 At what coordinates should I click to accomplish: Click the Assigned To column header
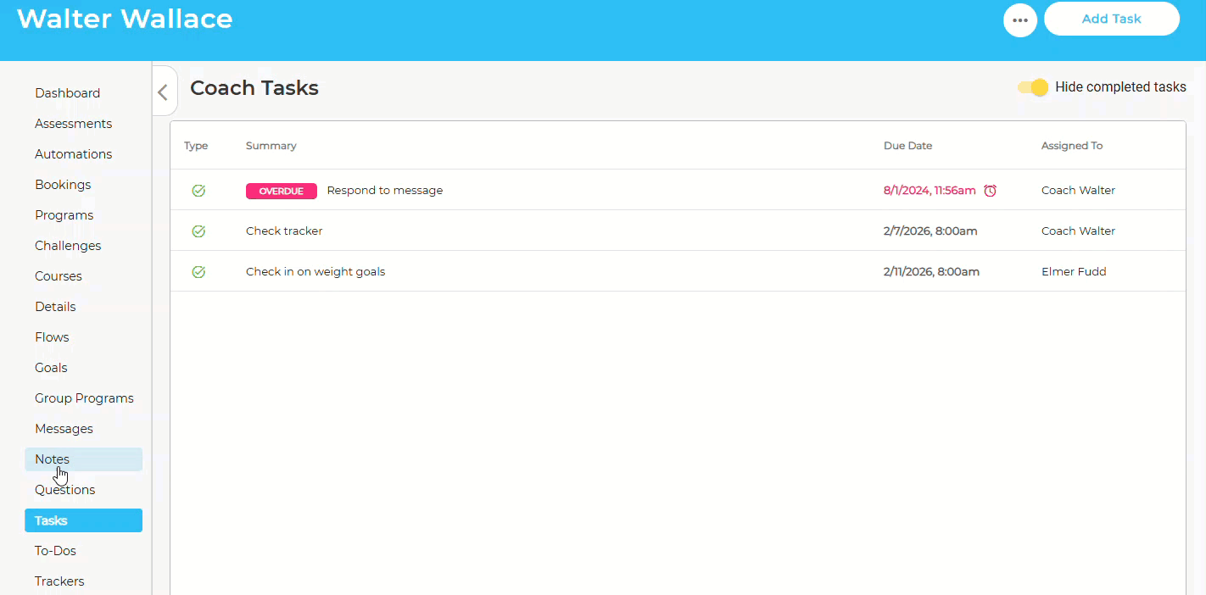(x=1071, y=146)
